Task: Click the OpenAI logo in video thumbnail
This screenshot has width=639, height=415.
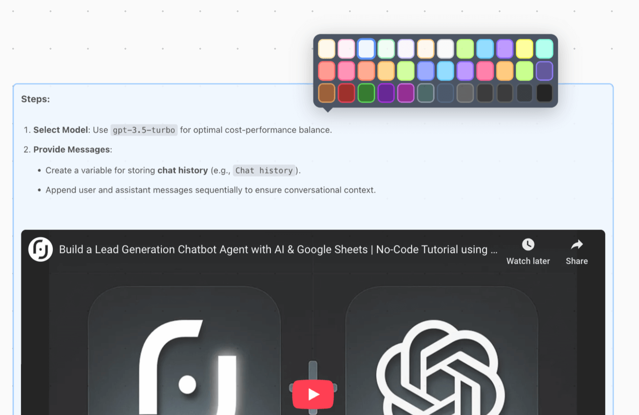Action: click(x=441, y=368)
